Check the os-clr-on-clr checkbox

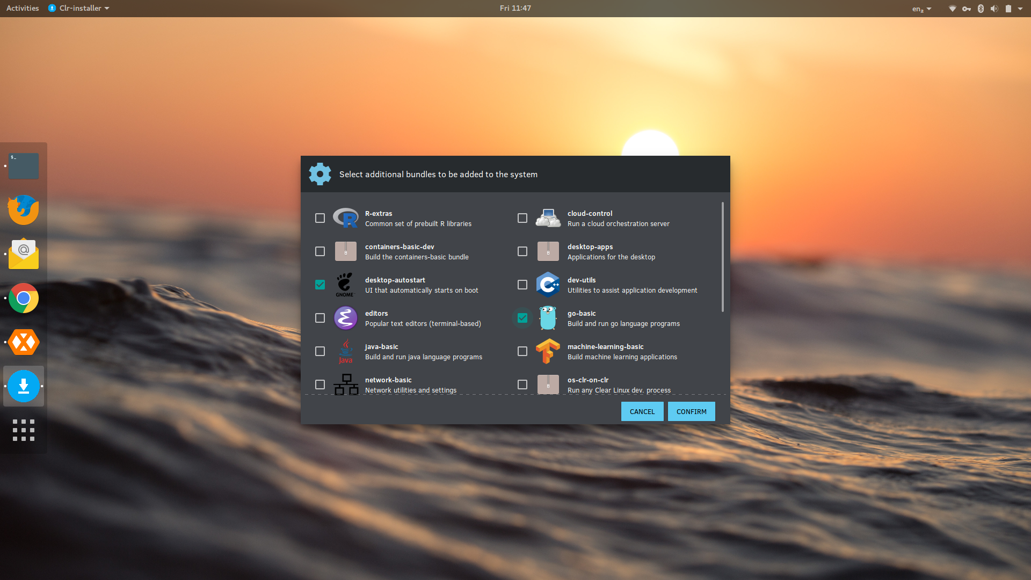tap(522, 385)
